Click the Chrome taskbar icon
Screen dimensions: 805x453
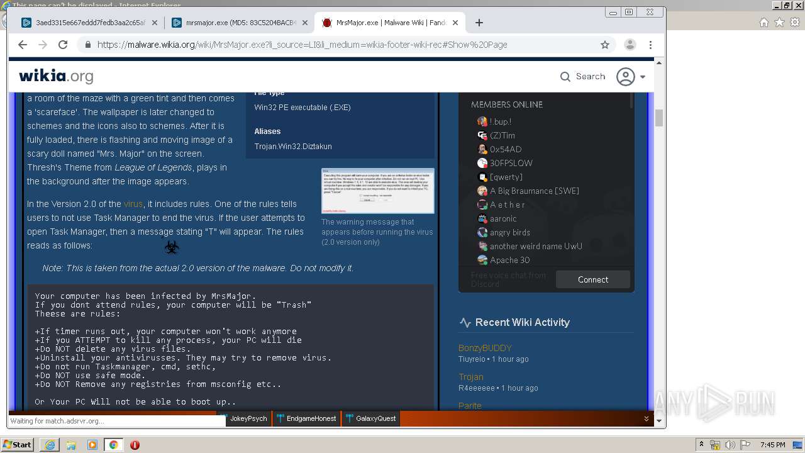[113, 445]
